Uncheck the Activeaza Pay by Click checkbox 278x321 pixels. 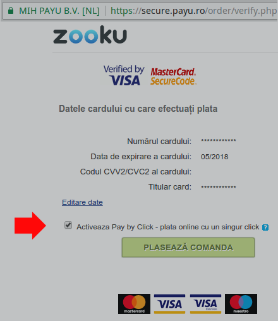click(68, 225)
